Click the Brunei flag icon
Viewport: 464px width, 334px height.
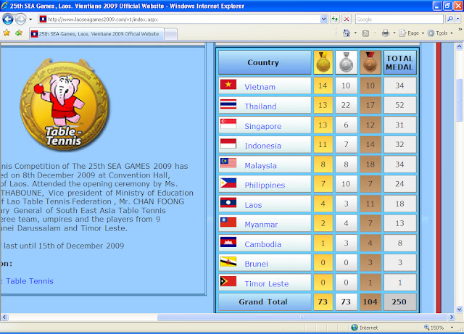tap(228, 262)
